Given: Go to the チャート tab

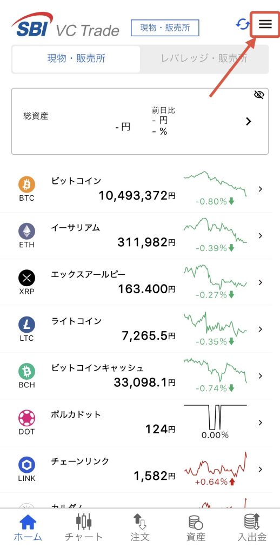Looking at the screenshot, I should pos(84,527).
